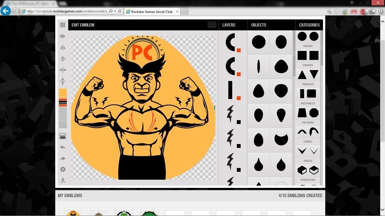
Task: Toggle the keyboard shortcuts icon in header
Action: pos(212,25)
